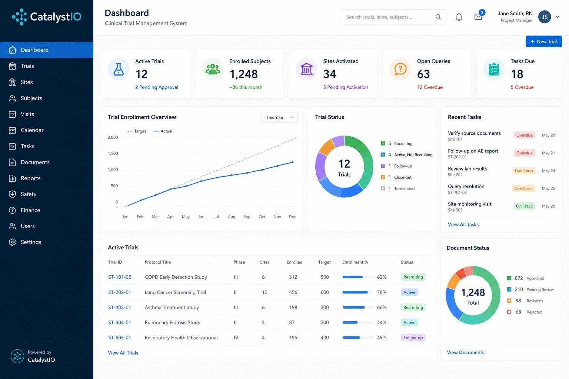Follow the View Documents link
This screenshot has height=379, width=569.
(465, 352)
